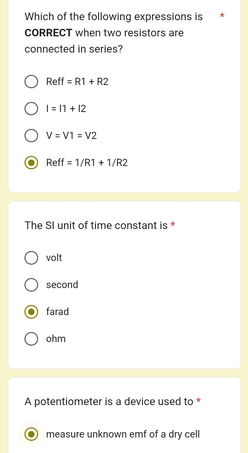Viewport: 248px width, 453px height.
Task: Select "volt" as the SI unit answer
Action: click(31, 257)
